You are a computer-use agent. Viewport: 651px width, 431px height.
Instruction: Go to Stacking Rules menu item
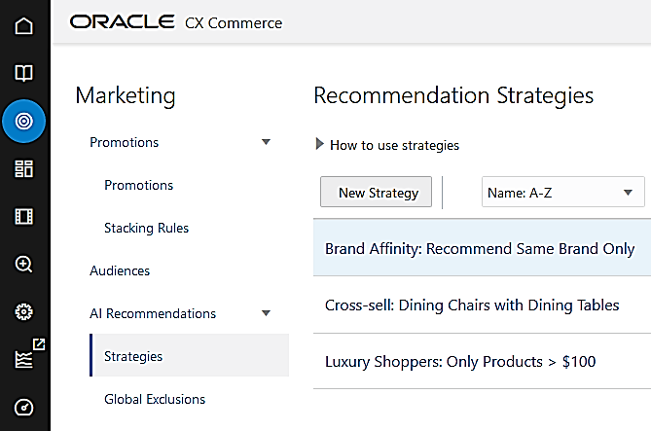click(x=146, y=228)
